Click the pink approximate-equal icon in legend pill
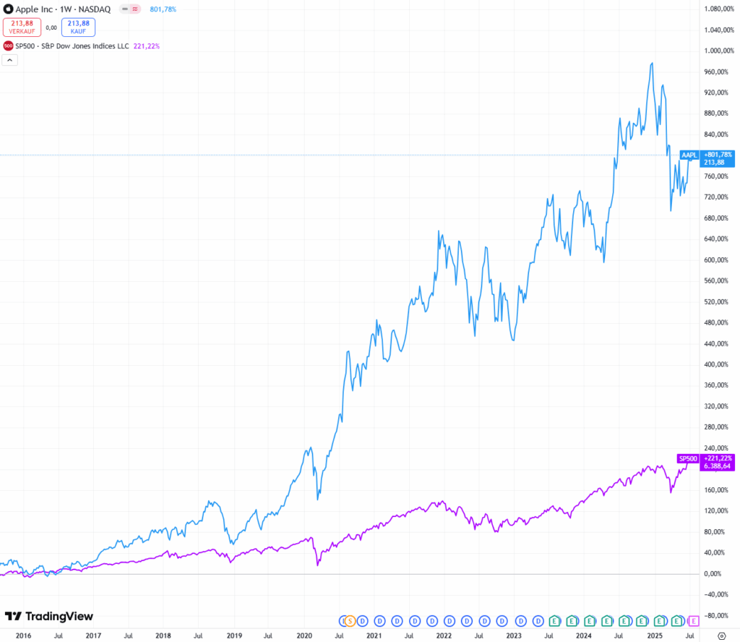 coord(135,9)
